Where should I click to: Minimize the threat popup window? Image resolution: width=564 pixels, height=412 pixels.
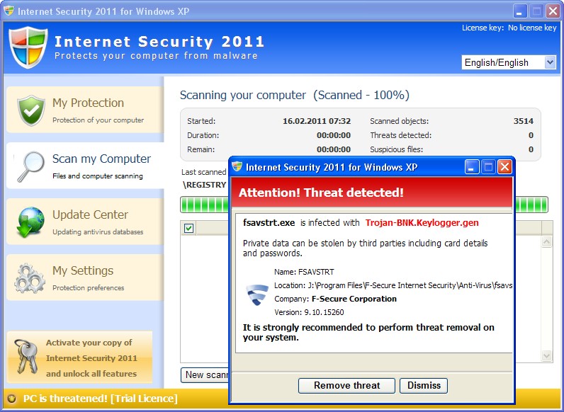click(x=472, y=167)
